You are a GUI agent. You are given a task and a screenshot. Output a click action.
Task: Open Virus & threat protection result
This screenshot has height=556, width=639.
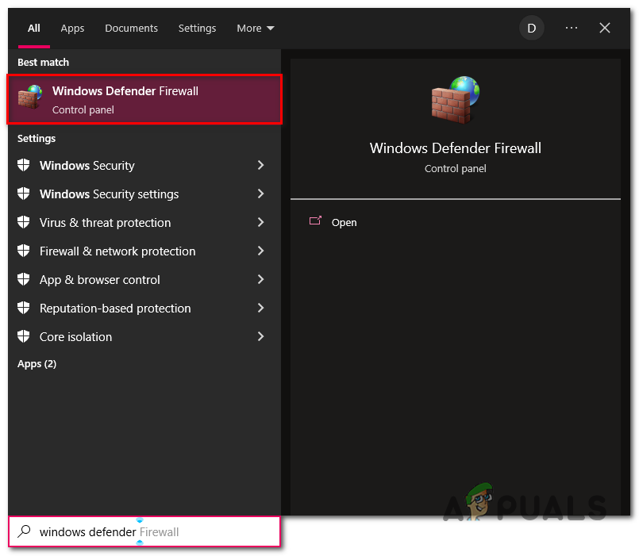click(x=144, y=222)
